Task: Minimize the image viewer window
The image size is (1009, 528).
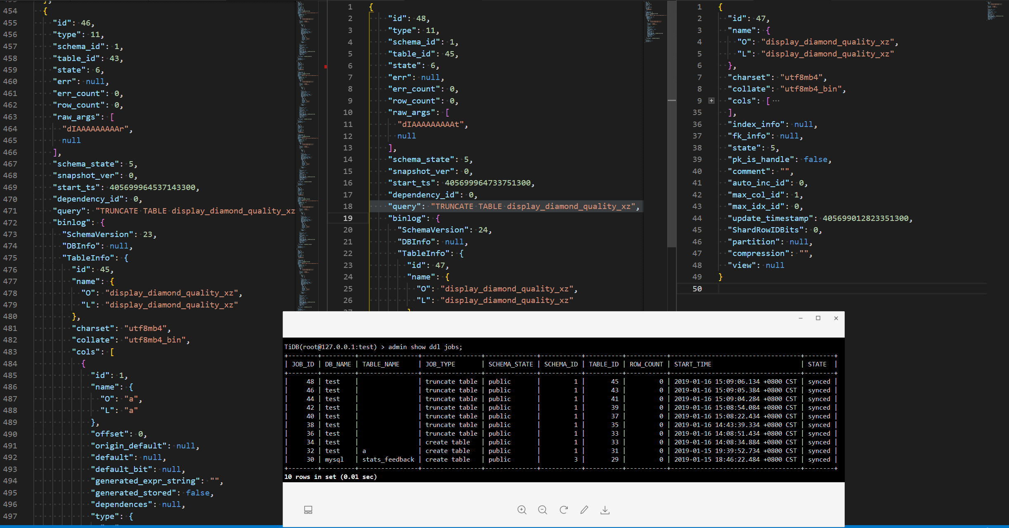Action: [x=801, y=318]
